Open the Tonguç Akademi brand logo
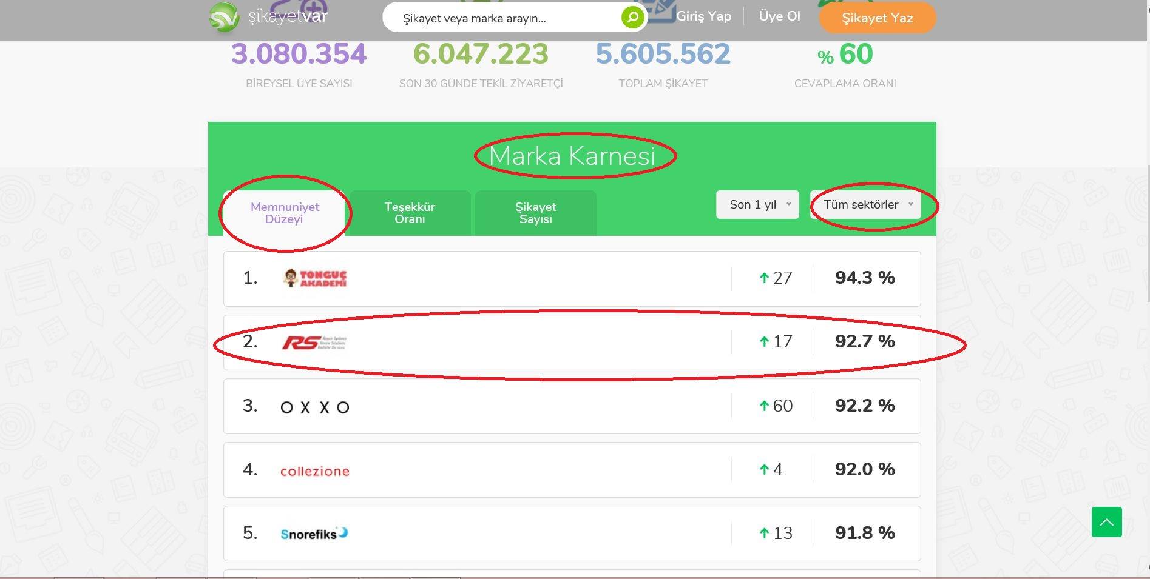Image resolution: width=1150 pixels, height=579 pixels. [315, 278]
